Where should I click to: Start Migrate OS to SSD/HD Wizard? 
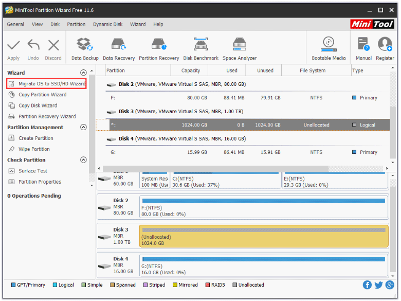(x=47, y=84)
